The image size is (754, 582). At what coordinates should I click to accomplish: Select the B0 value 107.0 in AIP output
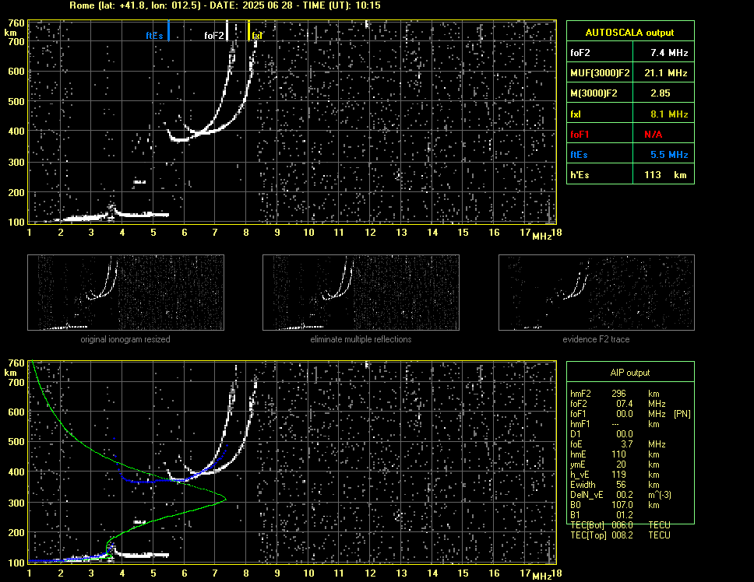point(622,505)
